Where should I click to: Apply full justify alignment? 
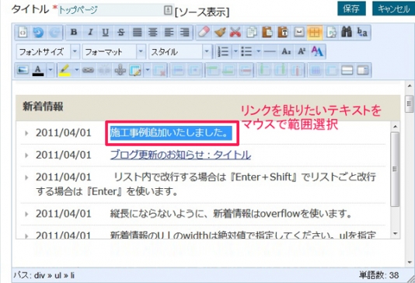click(x=137, y=33)
